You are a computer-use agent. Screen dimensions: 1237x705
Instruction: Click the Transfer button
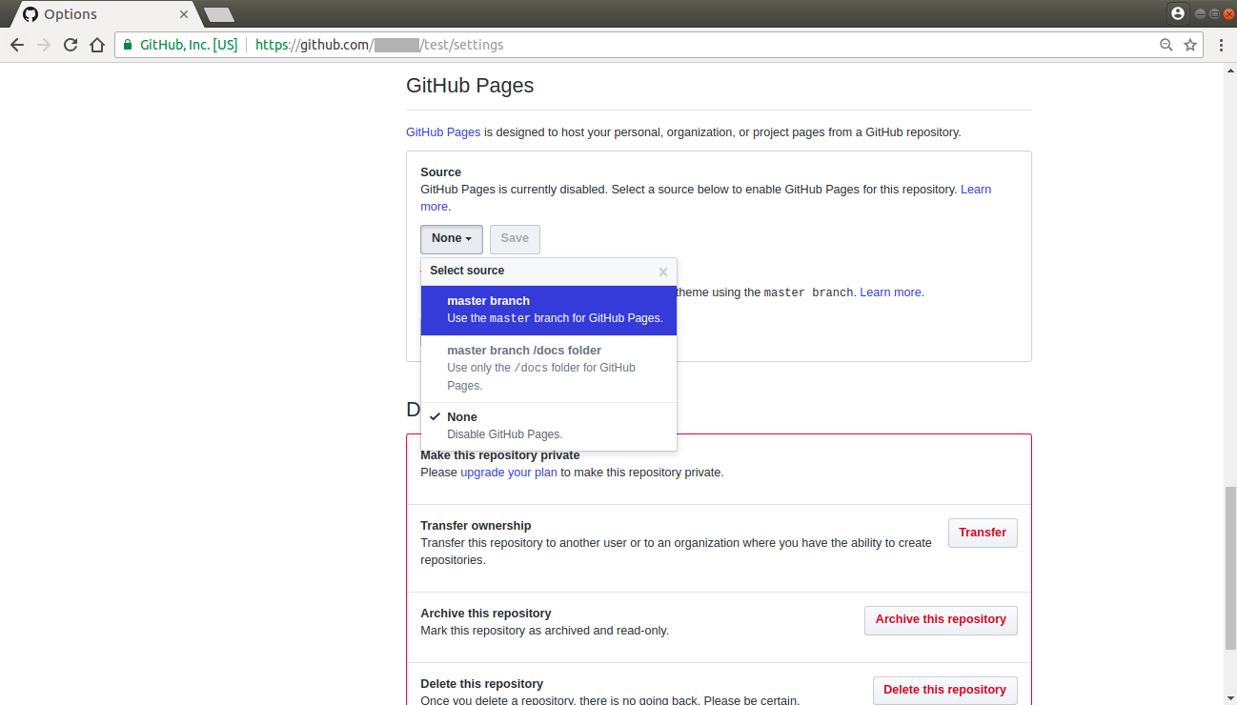click(x=983, y=533)
